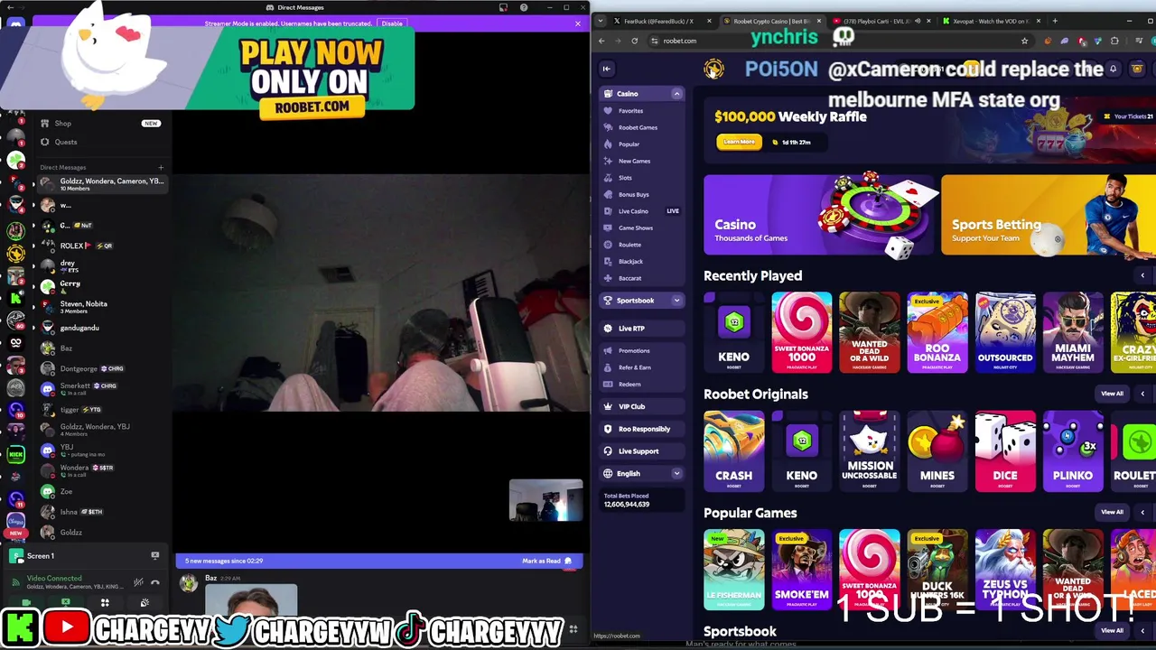The image size is (1156, 650).
Task: Bookmark page with the star icon
Action: [x=1024, y=41]
